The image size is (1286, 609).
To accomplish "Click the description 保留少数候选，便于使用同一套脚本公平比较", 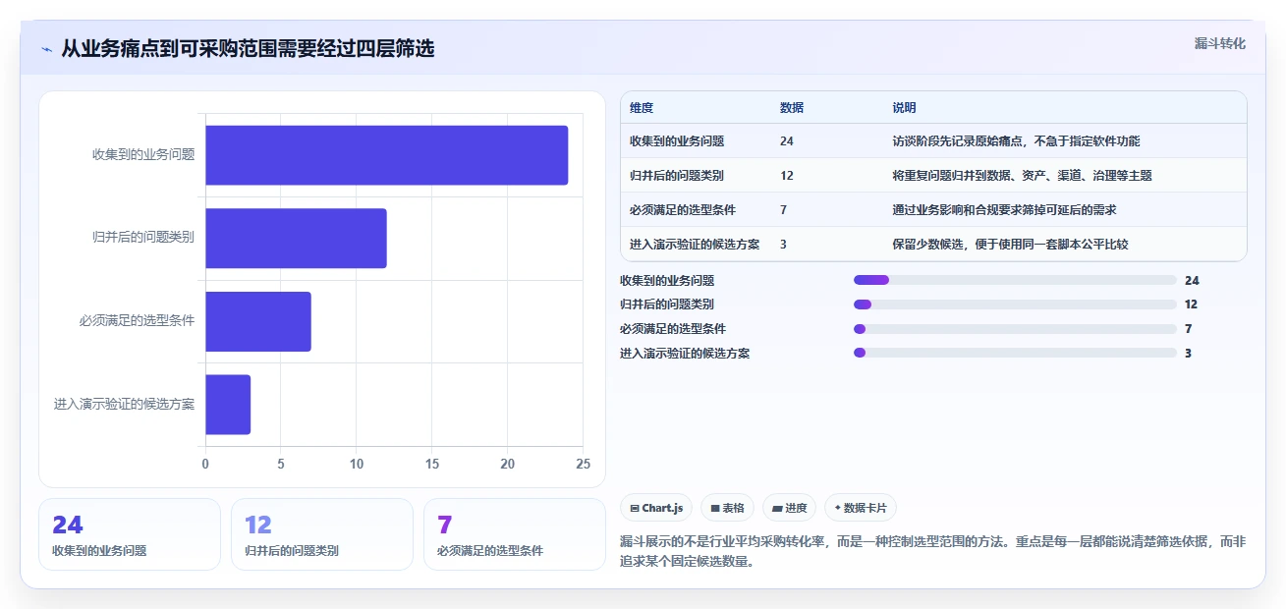I will tap(1010, 245).
